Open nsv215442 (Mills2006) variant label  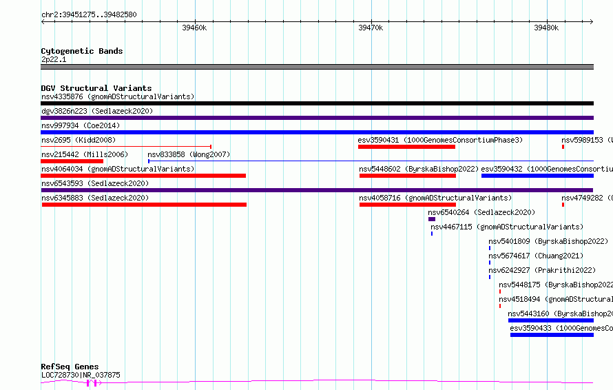(x=85, y=154)
